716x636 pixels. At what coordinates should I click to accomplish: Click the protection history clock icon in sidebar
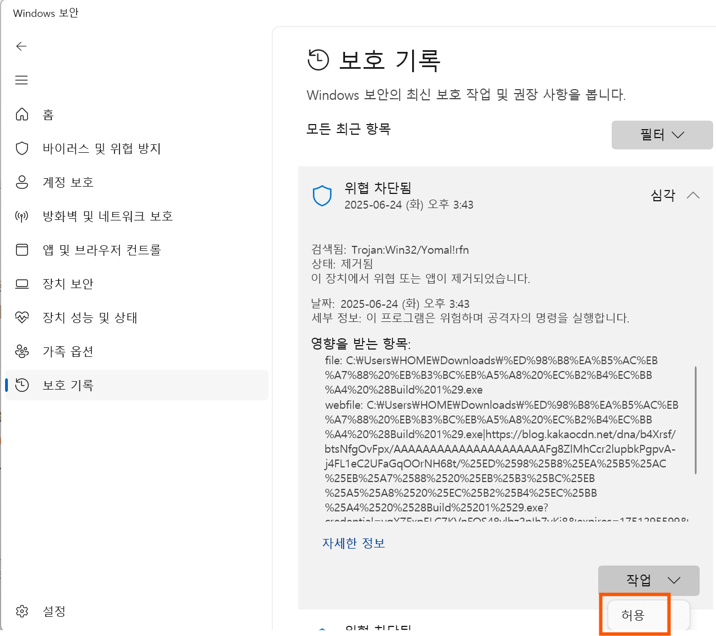pyautogui.click(x=22, y=385)
